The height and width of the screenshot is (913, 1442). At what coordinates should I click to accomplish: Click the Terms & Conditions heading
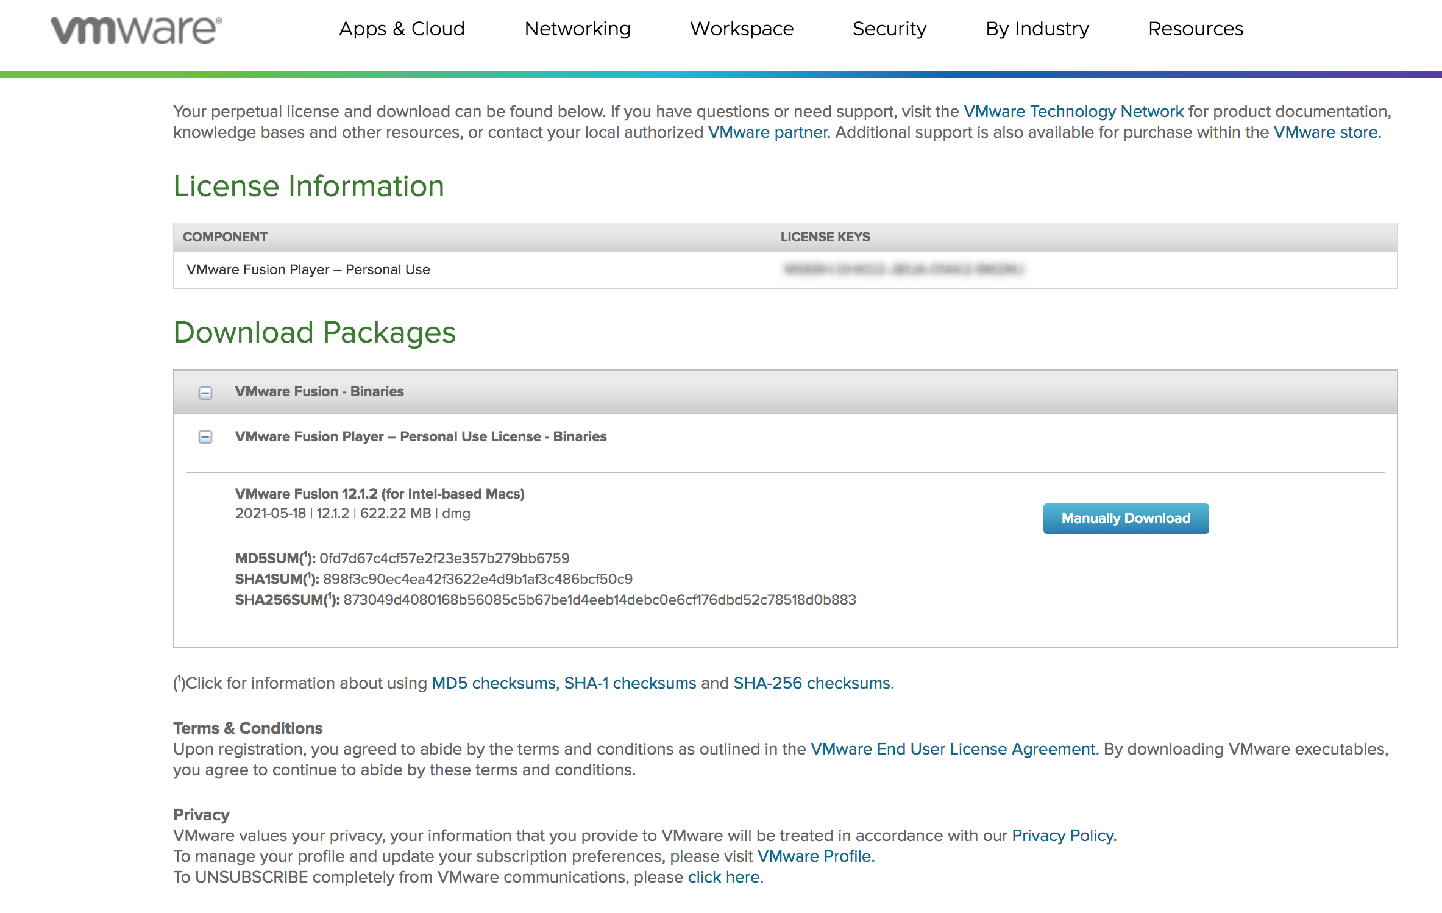248,728
